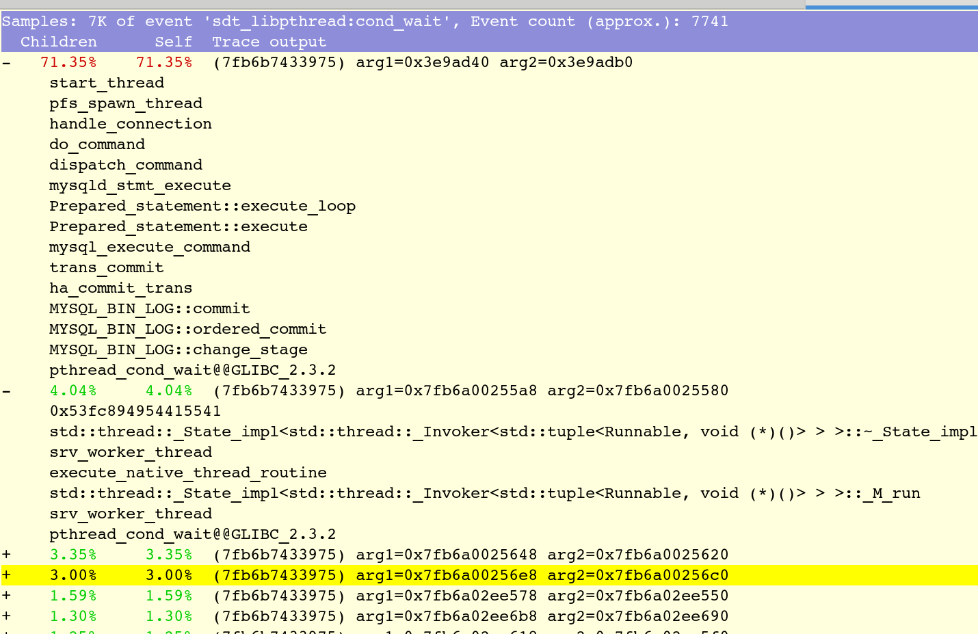
Task: Expand the highlighted 3.00% trace entry
Action: tap(6, 575)
